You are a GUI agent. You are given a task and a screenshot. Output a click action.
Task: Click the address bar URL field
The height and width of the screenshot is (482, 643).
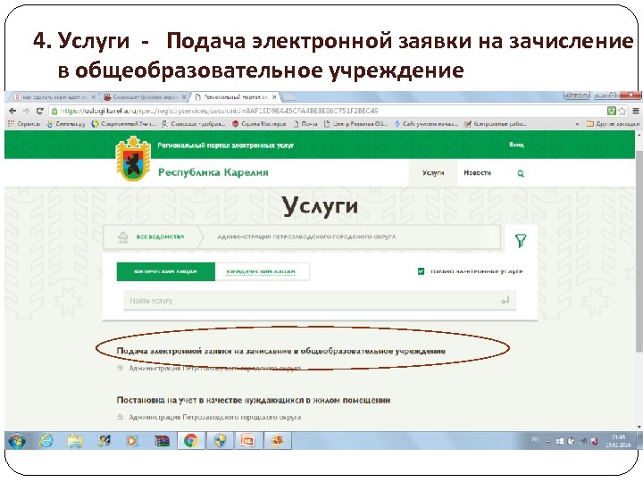328,111
